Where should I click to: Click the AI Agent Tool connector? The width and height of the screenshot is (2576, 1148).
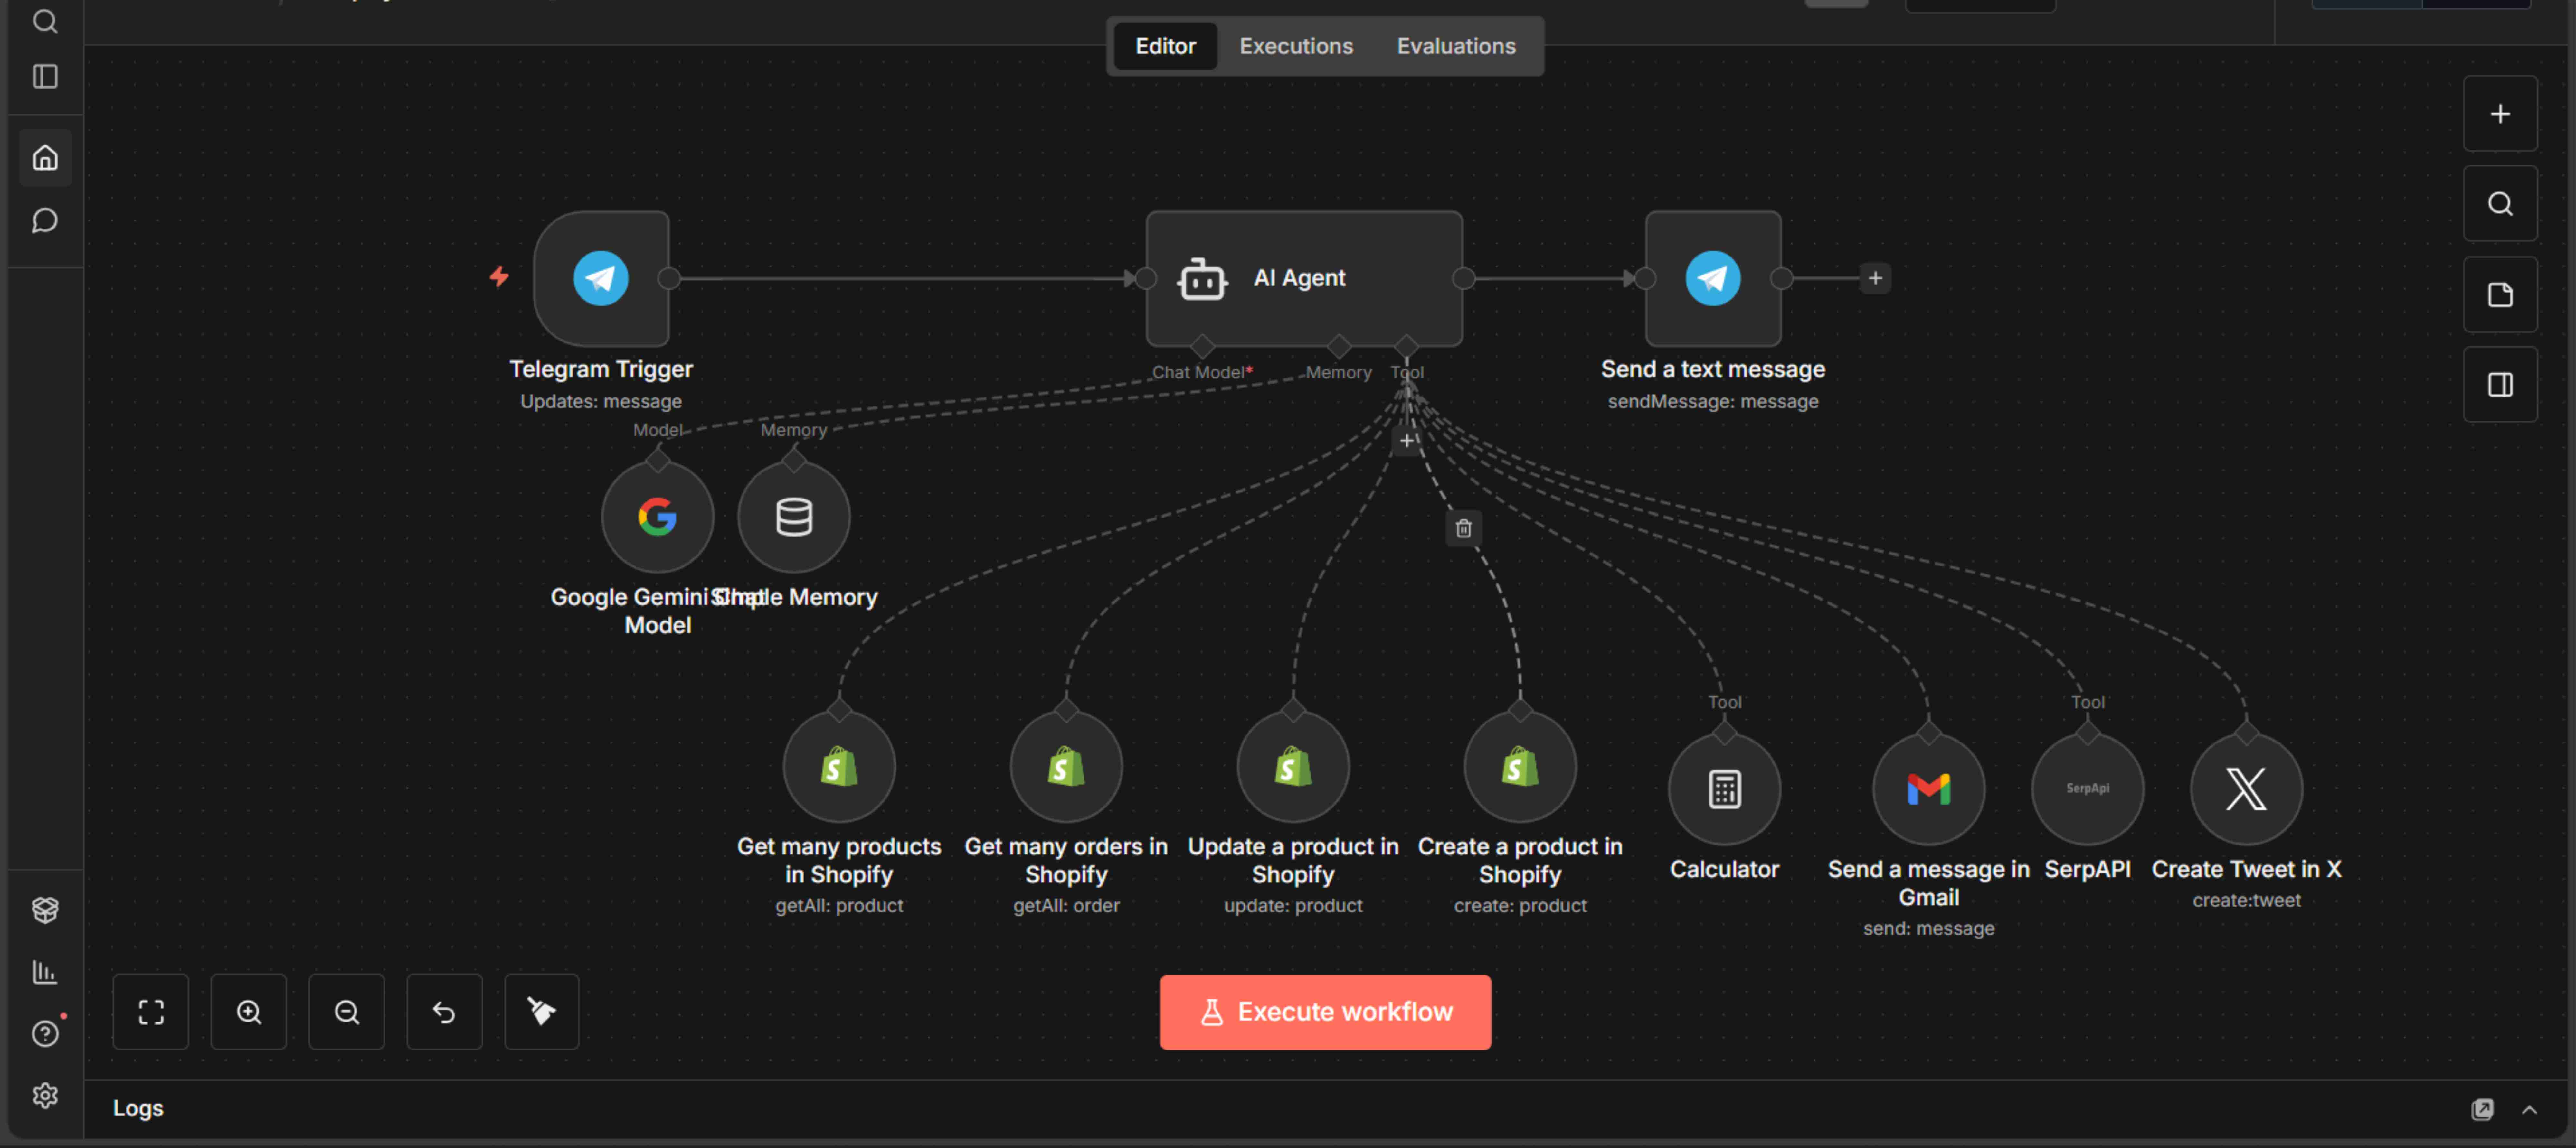1407,347
